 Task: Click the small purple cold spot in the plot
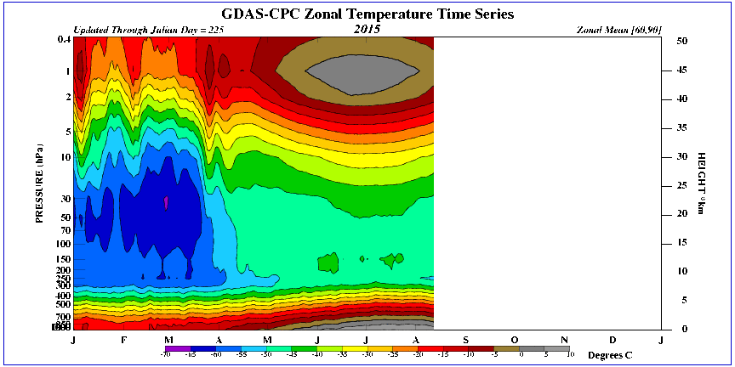[x=166, y=203]
